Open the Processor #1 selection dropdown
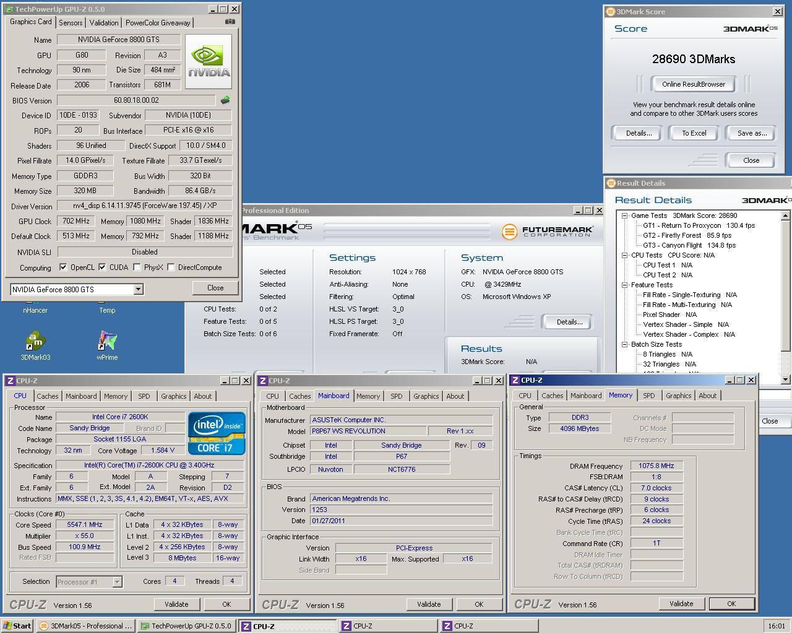 (x=118, y=581)
